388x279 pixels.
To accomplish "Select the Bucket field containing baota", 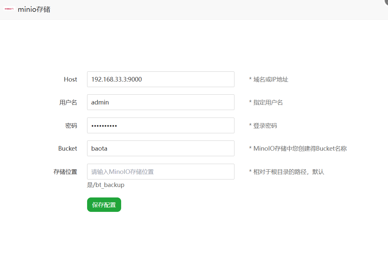I will tap(160, 149).
